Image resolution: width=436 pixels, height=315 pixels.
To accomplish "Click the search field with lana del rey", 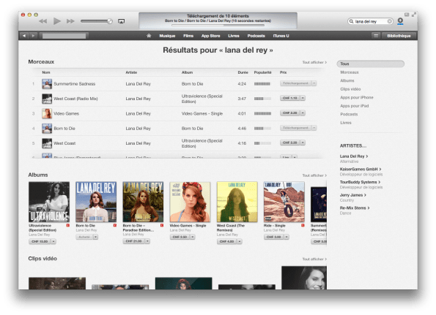I will pos(370,21).
